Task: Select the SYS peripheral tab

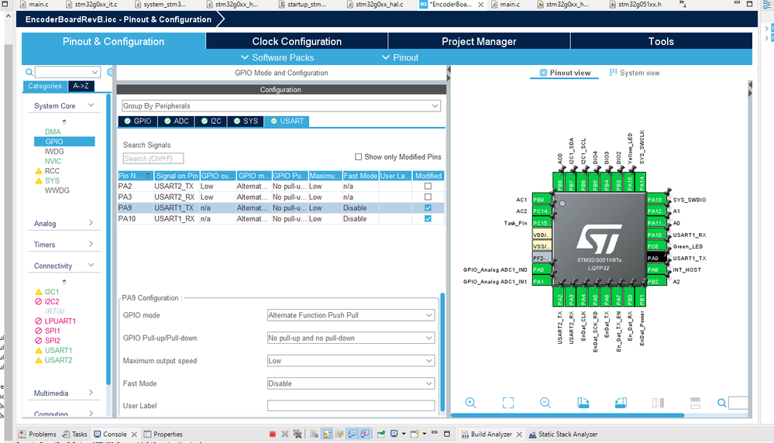Action: click(246, 122)
